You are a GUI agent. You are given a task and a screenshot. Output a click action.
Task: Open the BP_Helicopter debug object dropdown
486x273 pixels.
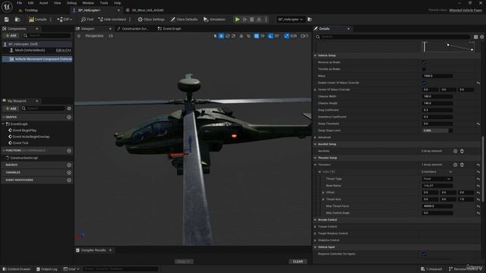[x=290, y=20]
